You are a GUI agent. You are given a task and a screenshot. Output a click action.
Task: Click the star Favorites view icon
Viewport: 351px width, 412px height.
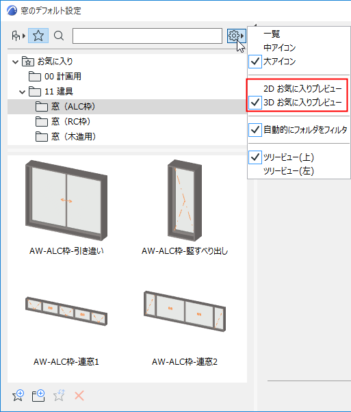pyautogui.click(x=38, y=36)
